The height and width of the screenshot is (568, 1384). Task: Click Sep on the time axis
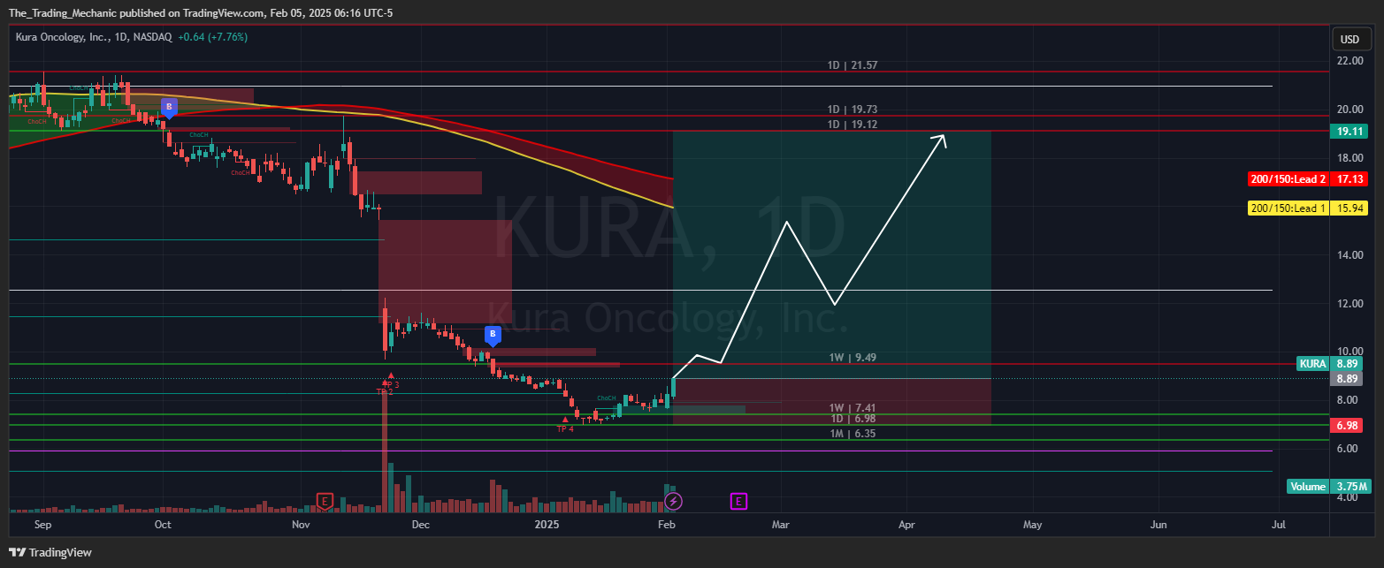tap(43, 524)
